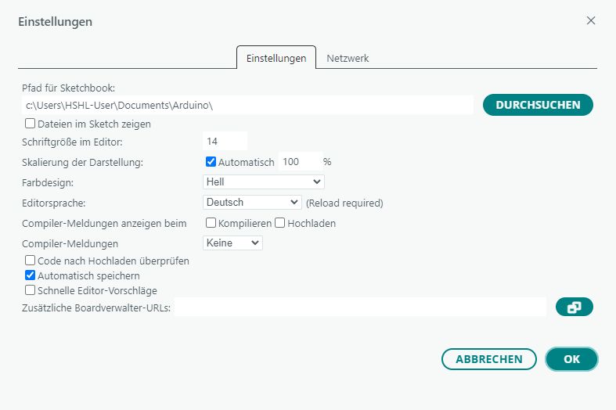Enable Schnelle Editor-Vorschläge checkbox

click(31, 290)
